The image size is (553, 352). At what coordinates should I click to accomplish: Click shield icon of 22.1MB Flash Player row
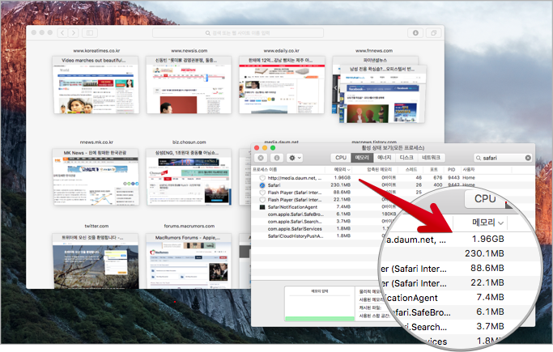pyautogui.click(x=262, y=200)
